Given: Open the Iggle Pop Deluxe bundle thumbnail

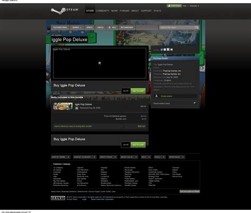Looking at the screenshot, I should click(63, 106).
